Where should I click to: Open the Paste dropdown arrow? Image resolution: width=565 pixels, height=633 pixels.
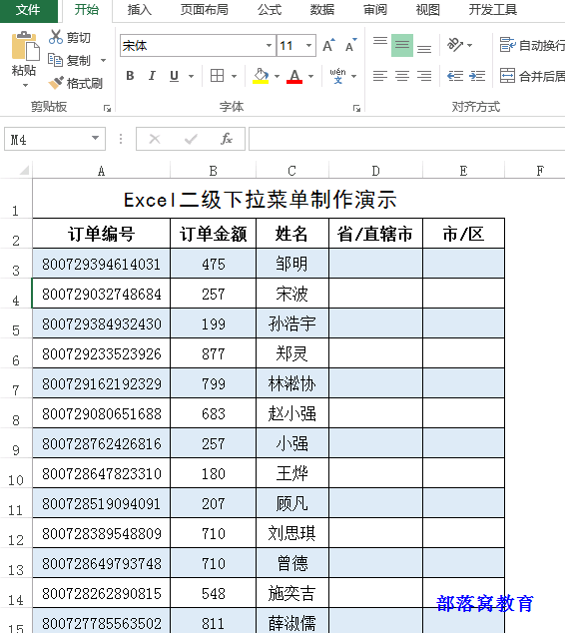tap(25, 86)
